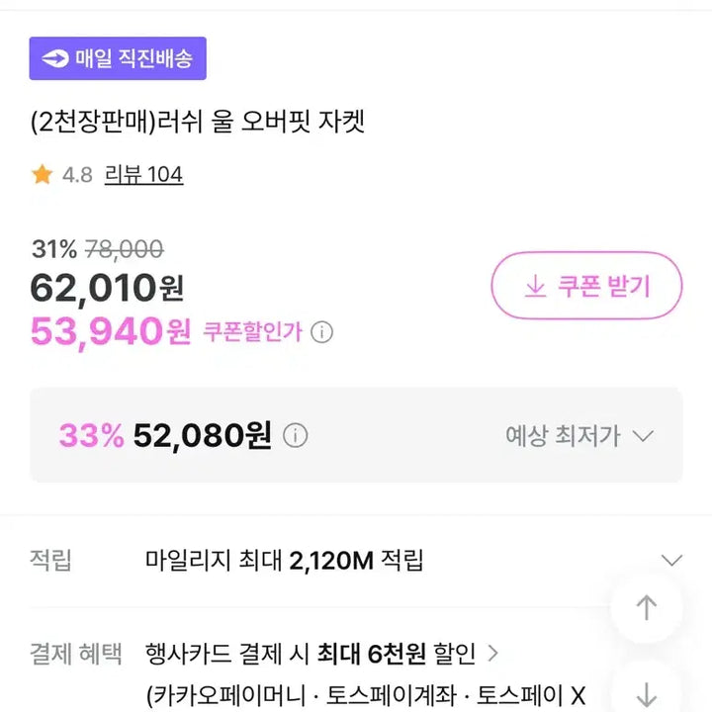This screenshot has width=712, height=712.
Task: Click the 직진배송 delivery logo icon
Action: tap(54, 59)
